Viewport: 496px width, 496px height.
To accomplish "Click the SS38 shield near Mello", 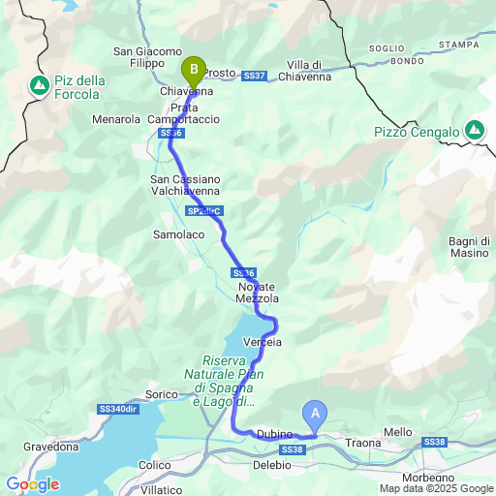I will click(434, 442).
